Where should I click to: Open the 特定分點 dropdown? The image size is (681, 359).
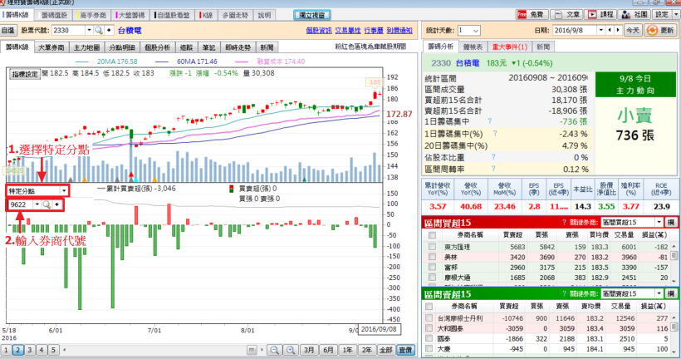point(64,191)
